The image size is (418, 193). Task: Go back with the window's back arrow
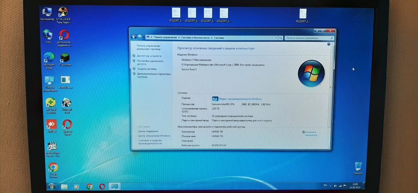[134, 37]
